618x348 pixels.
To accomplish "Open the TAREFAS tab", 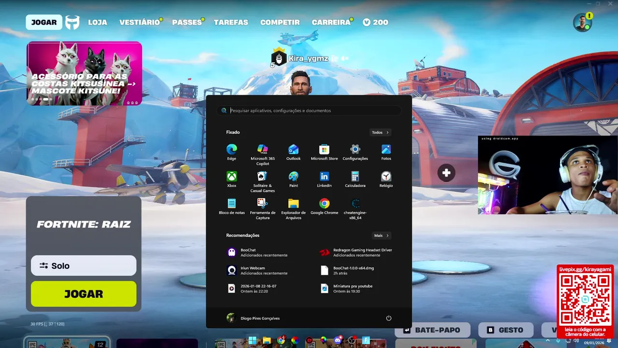I will [231, 22].
